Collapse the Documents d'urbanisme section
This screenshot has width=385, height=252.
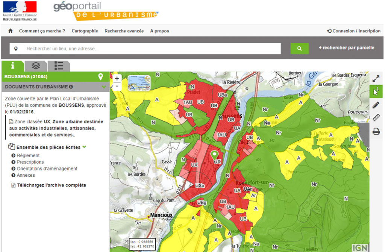pos(104,87)
